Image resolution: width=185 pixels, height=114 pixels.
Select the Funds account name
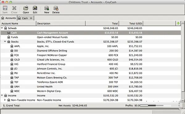[x=14, y=37]
